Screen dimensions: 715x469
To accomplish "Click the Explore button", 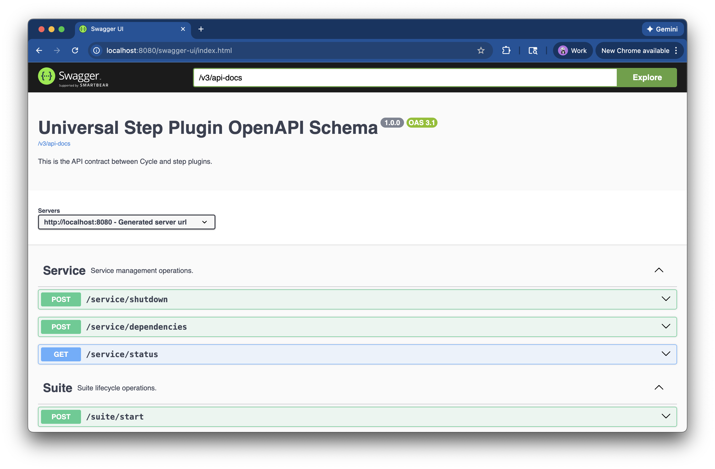I will click(x=647, y=77).
